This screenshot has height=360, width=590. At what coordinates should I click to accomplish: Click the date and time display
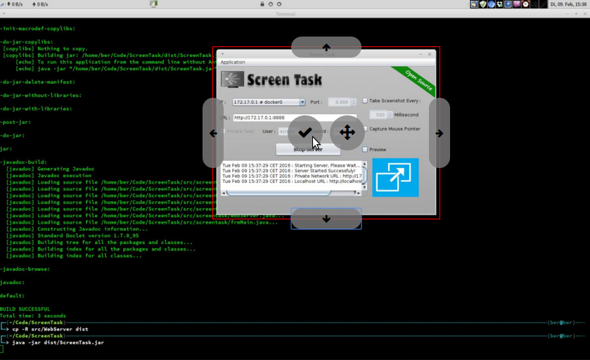(x=568, y=4)
